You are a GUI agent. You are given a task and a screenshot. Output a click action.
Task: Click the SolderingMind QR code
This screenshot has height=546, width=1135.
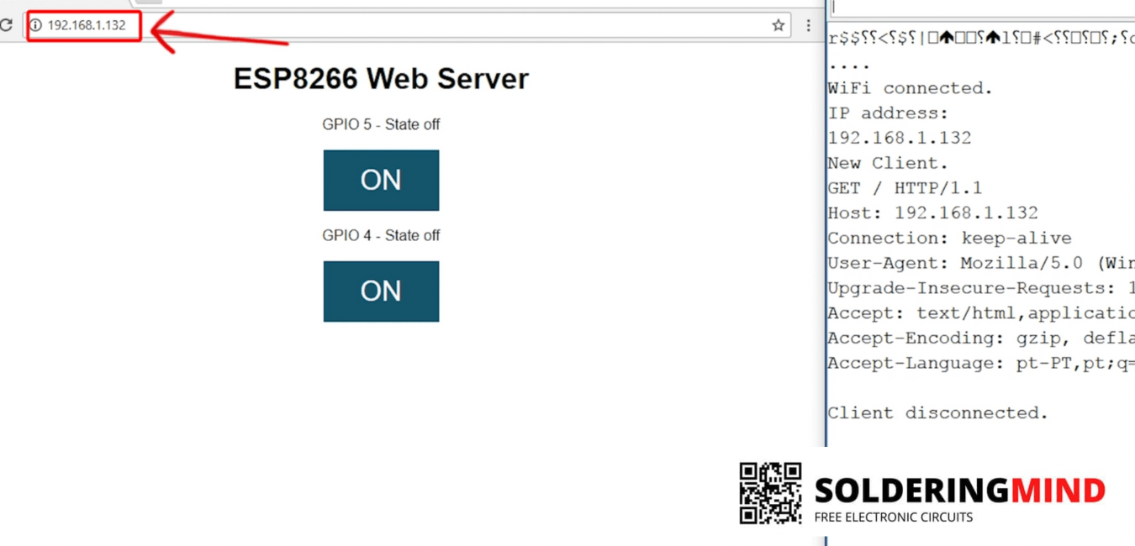pos(770,493)
